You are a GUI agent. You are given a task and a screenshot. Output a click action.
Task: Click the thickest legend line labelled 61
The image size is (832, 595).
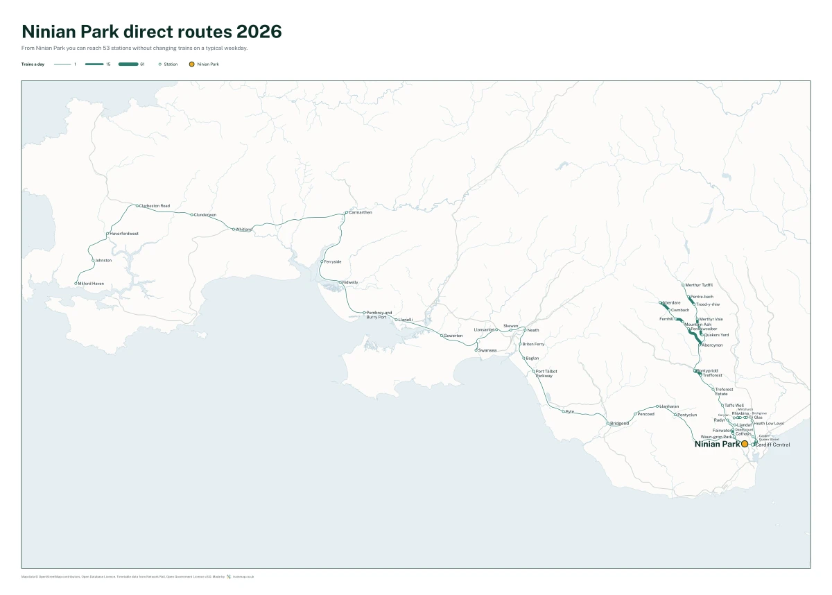coord(128,64)
